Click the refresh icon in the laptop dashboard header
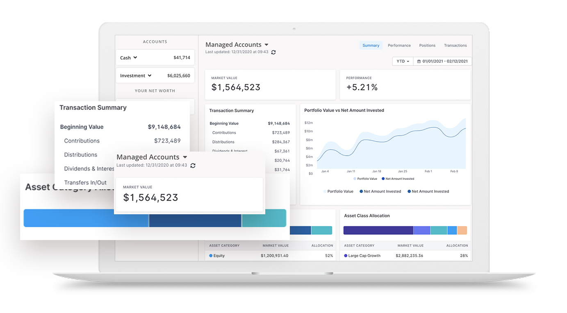 [273, 52]
